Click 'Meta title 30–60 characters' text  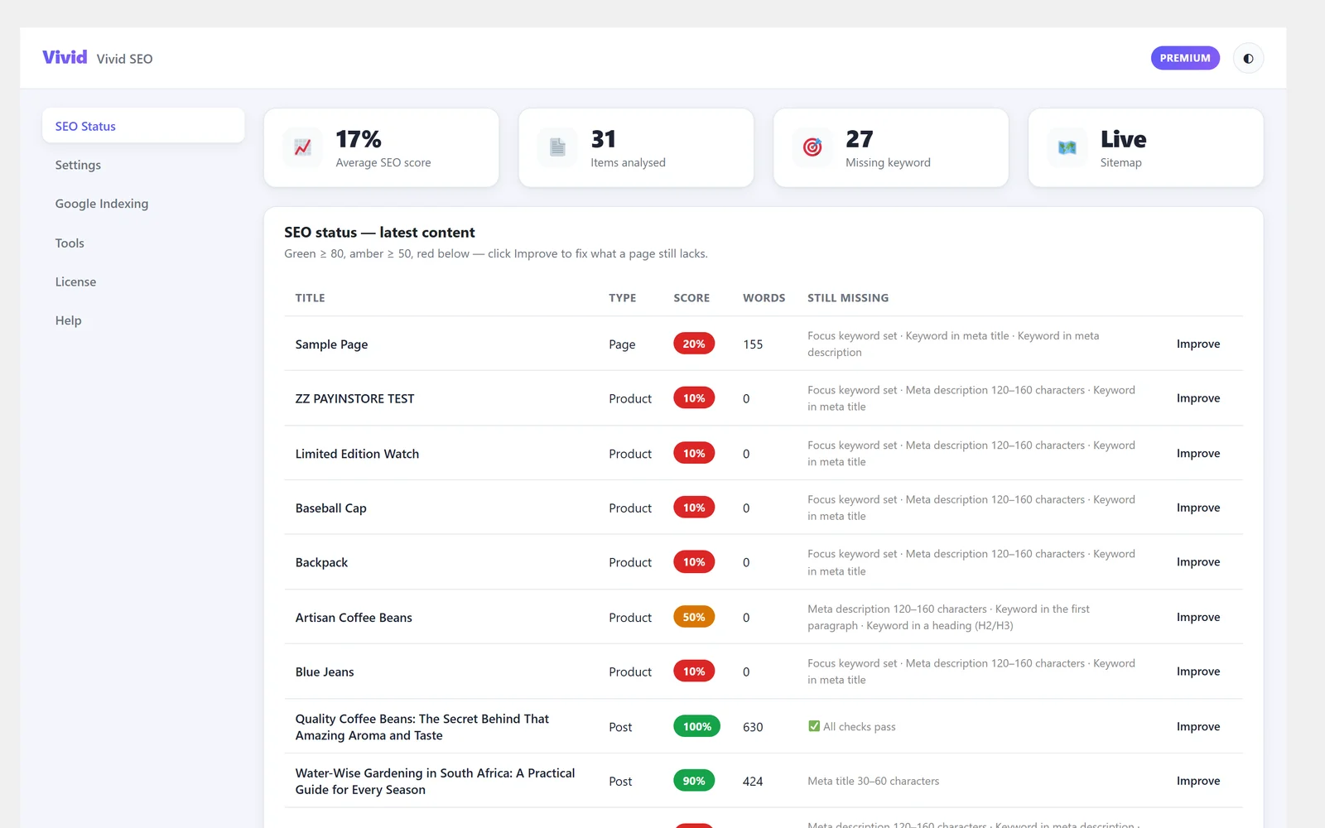point(874,781)
